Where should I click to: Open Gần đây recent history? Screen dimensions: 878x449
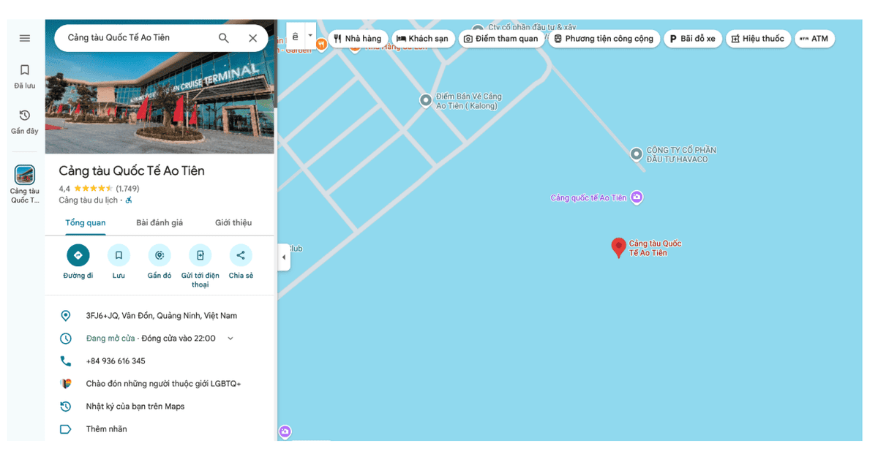[25, 121]
